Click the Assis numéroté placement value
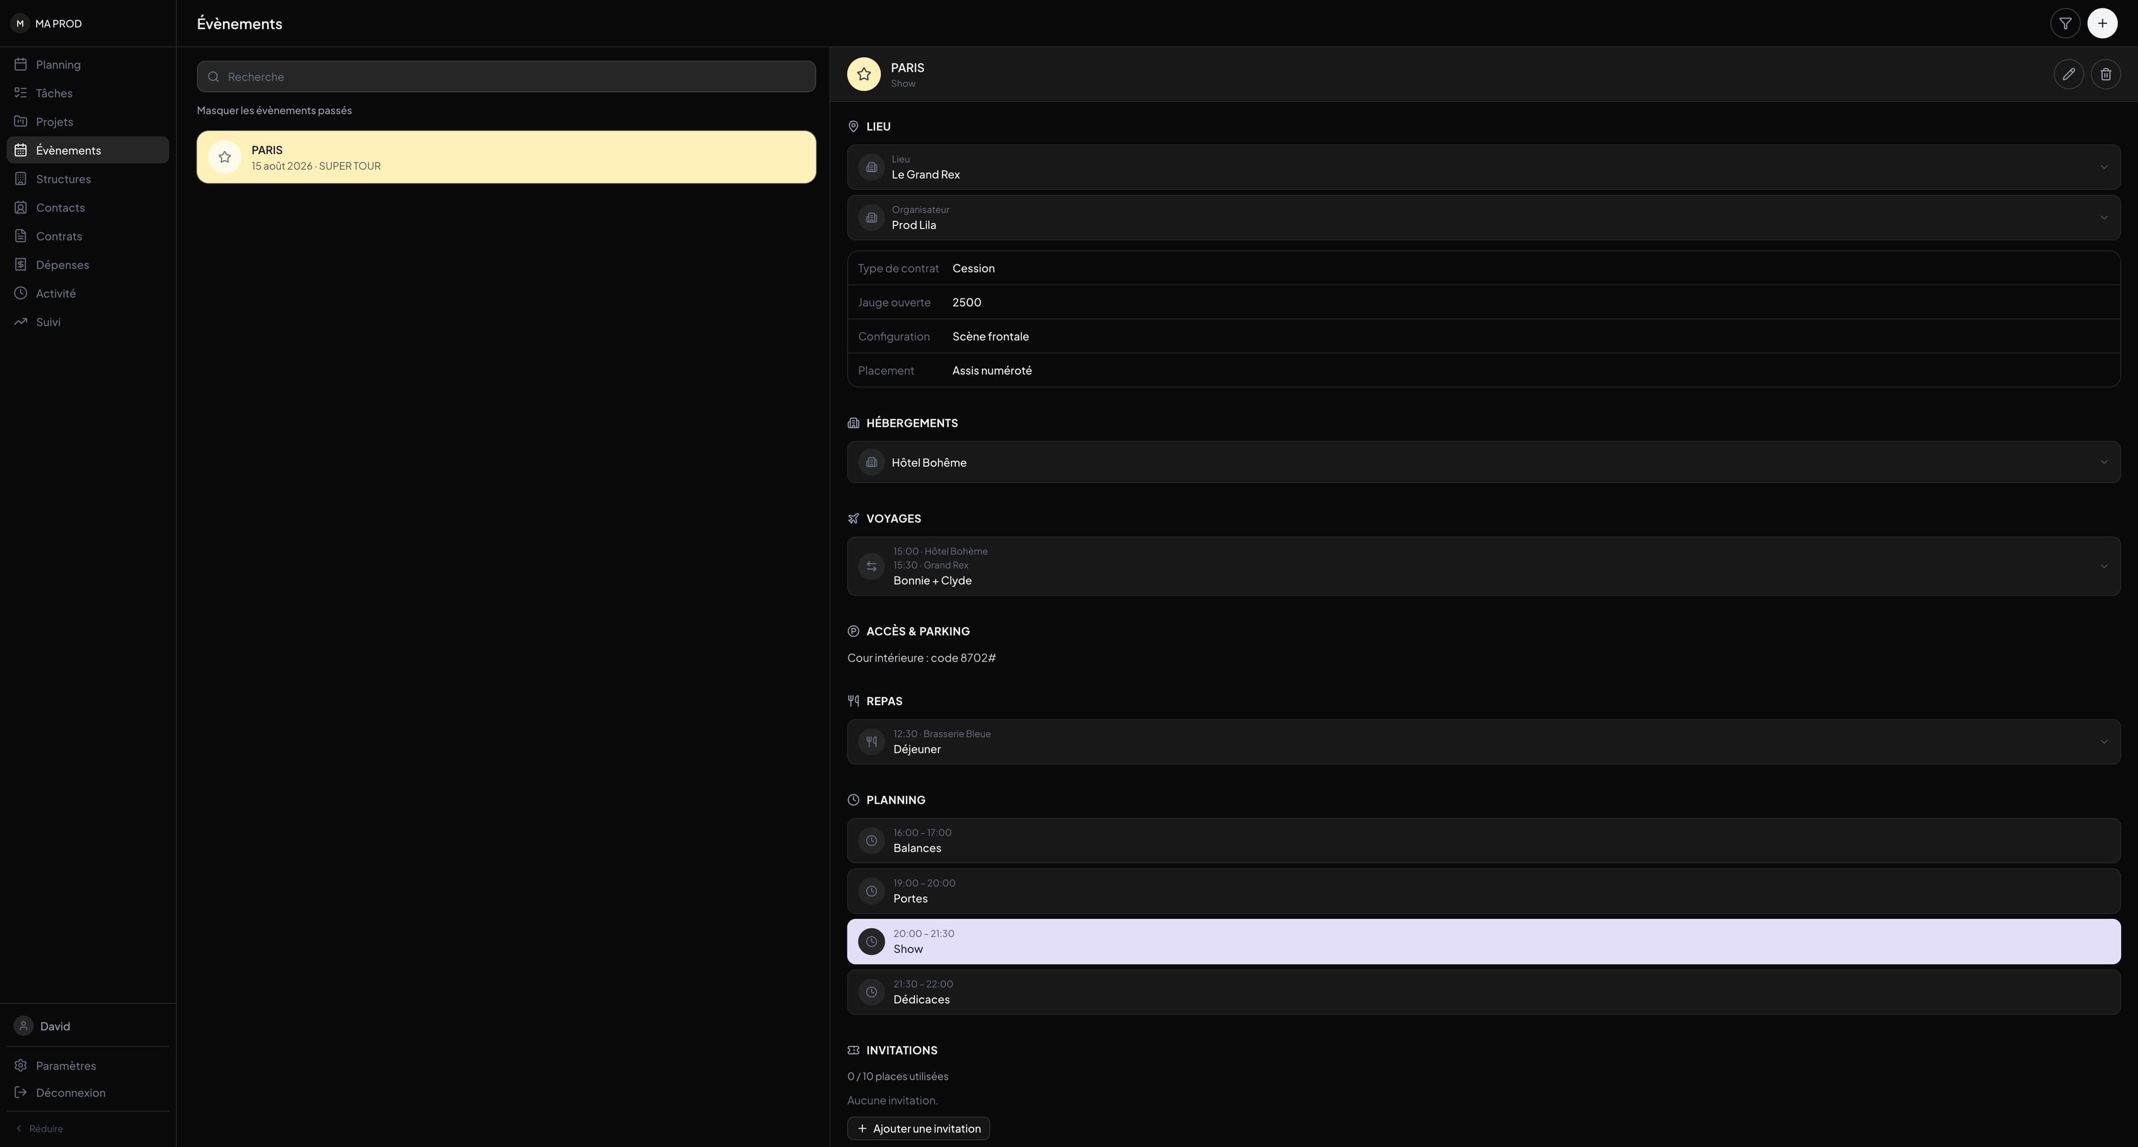 tap(992, 371)
